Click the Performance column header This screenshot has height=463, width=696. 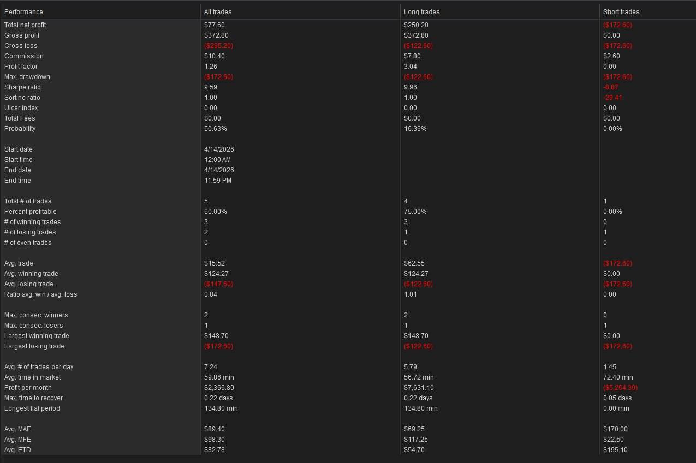click(23, 11)
